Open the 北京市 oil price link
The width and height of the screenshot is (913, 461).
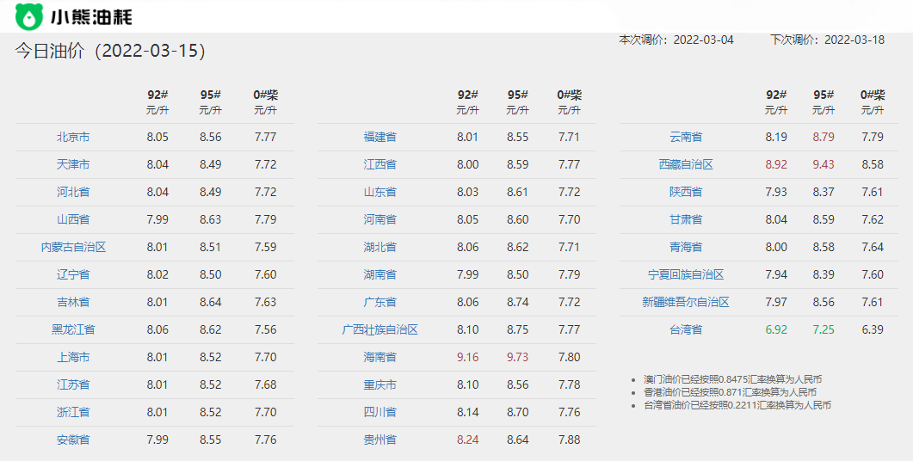tap(73, 137)
